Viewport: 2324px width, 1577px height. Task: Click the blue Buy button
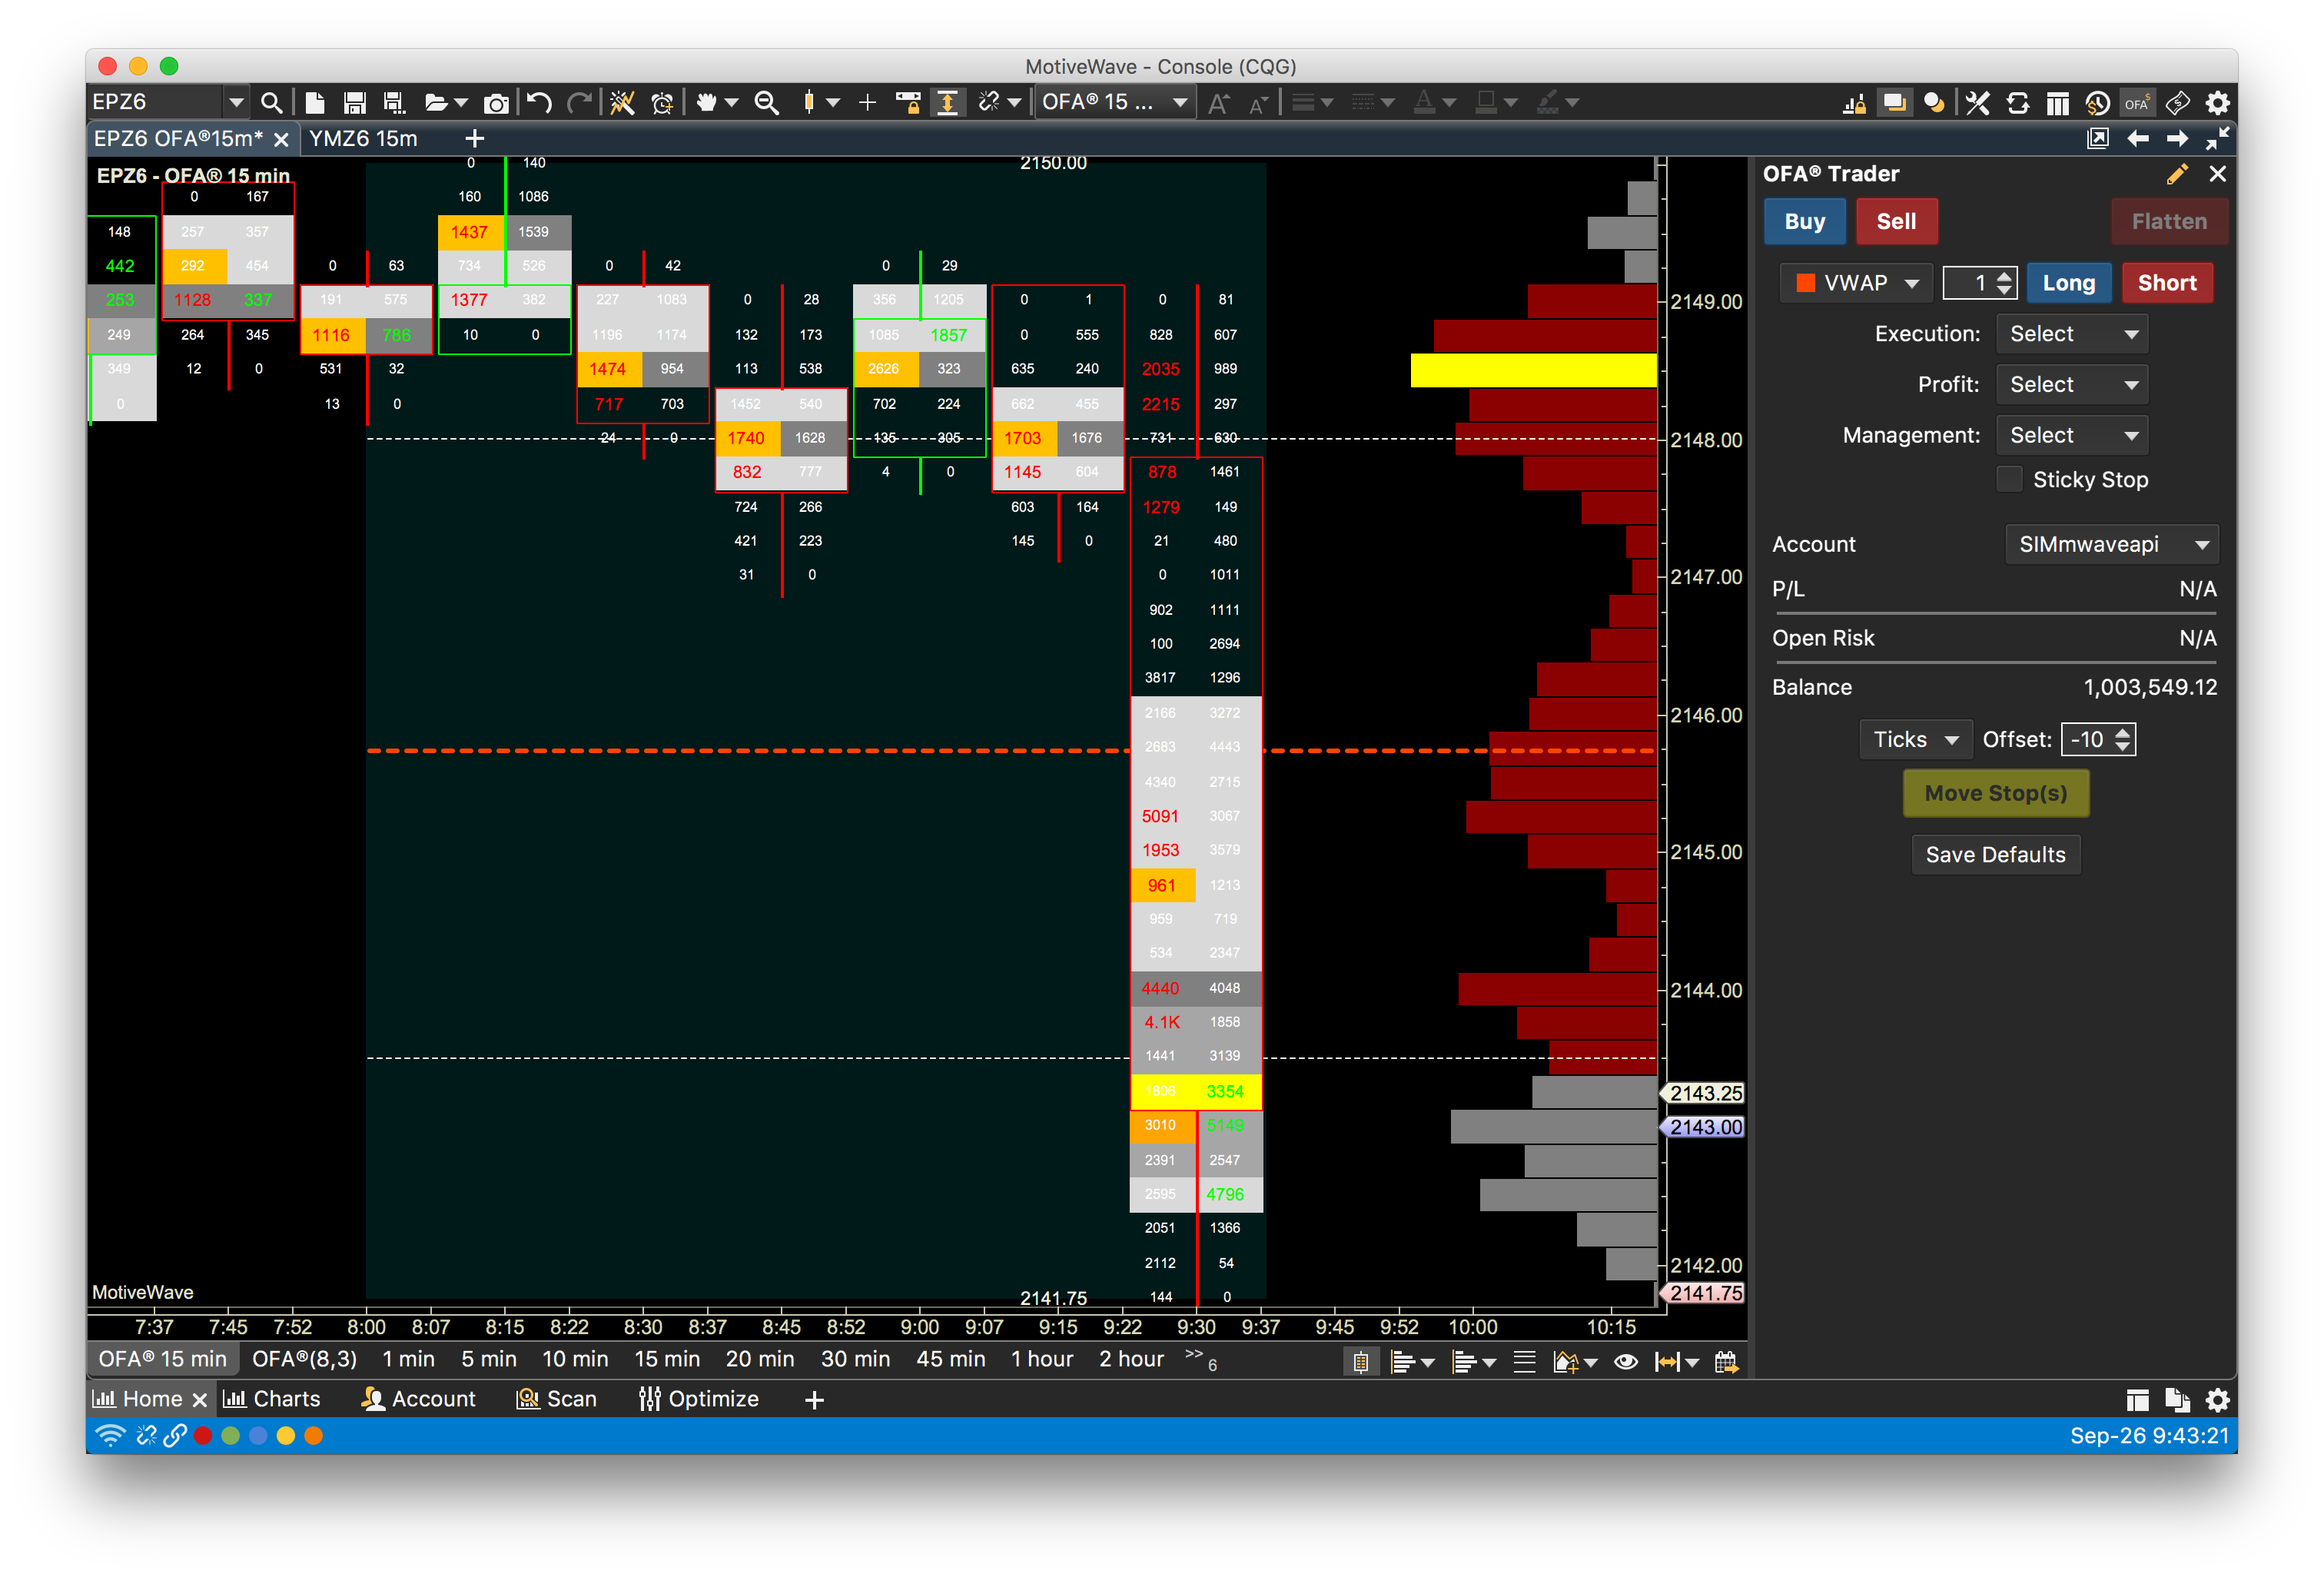pos(1804,222)
